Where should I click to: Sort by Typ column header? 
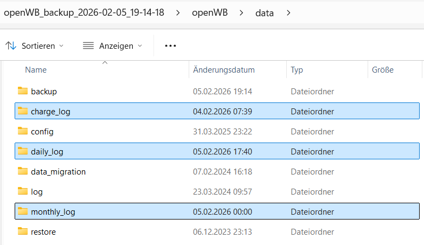coord(297,70)
